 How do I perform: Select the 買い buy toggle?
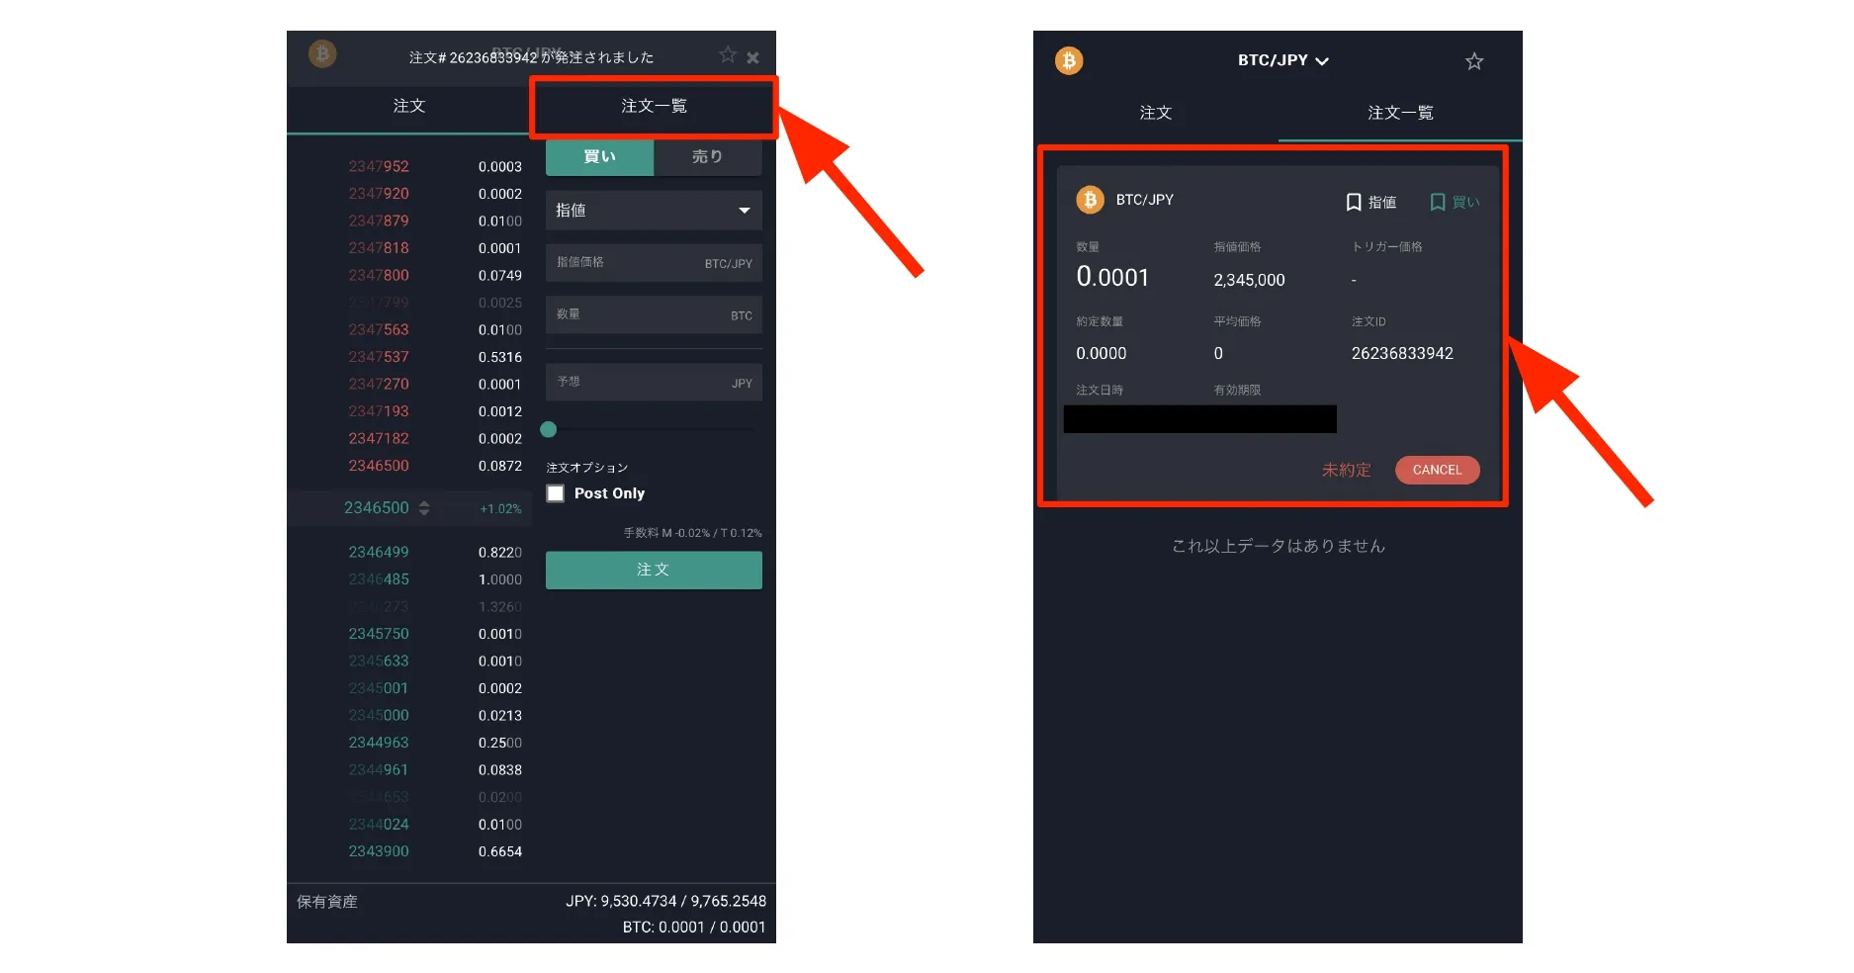[599, 157]
